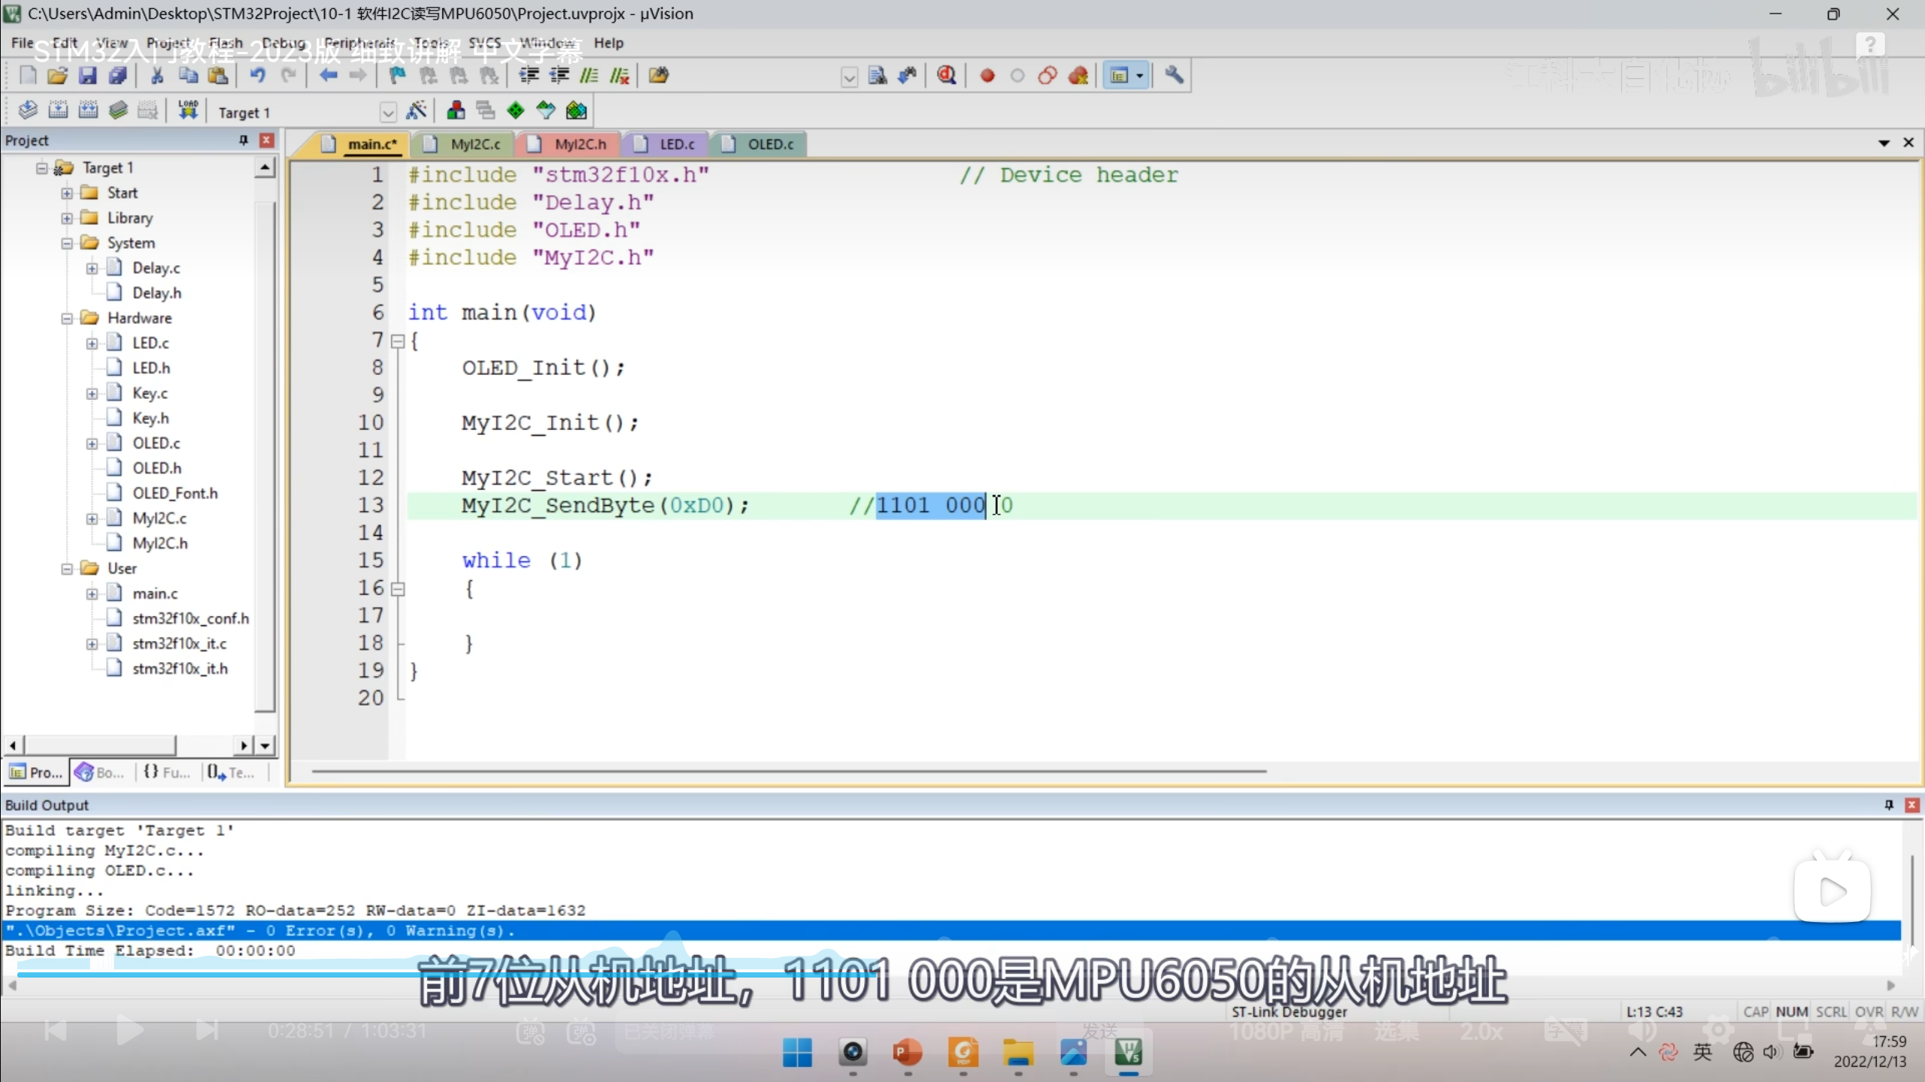1925x1082 pixels.
Task: Open PowerPoint from the taskbar
Action: point(908,1053)
